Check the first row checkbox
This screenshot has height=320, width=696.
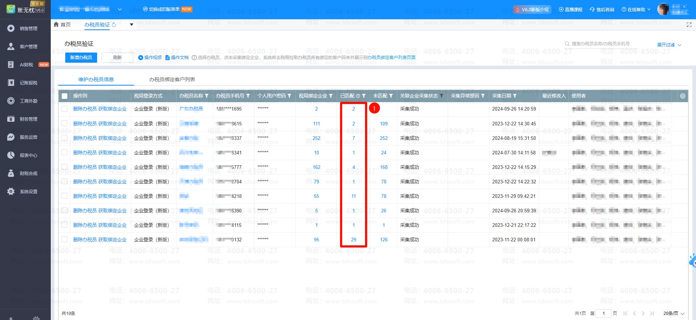tap(65, 109)
